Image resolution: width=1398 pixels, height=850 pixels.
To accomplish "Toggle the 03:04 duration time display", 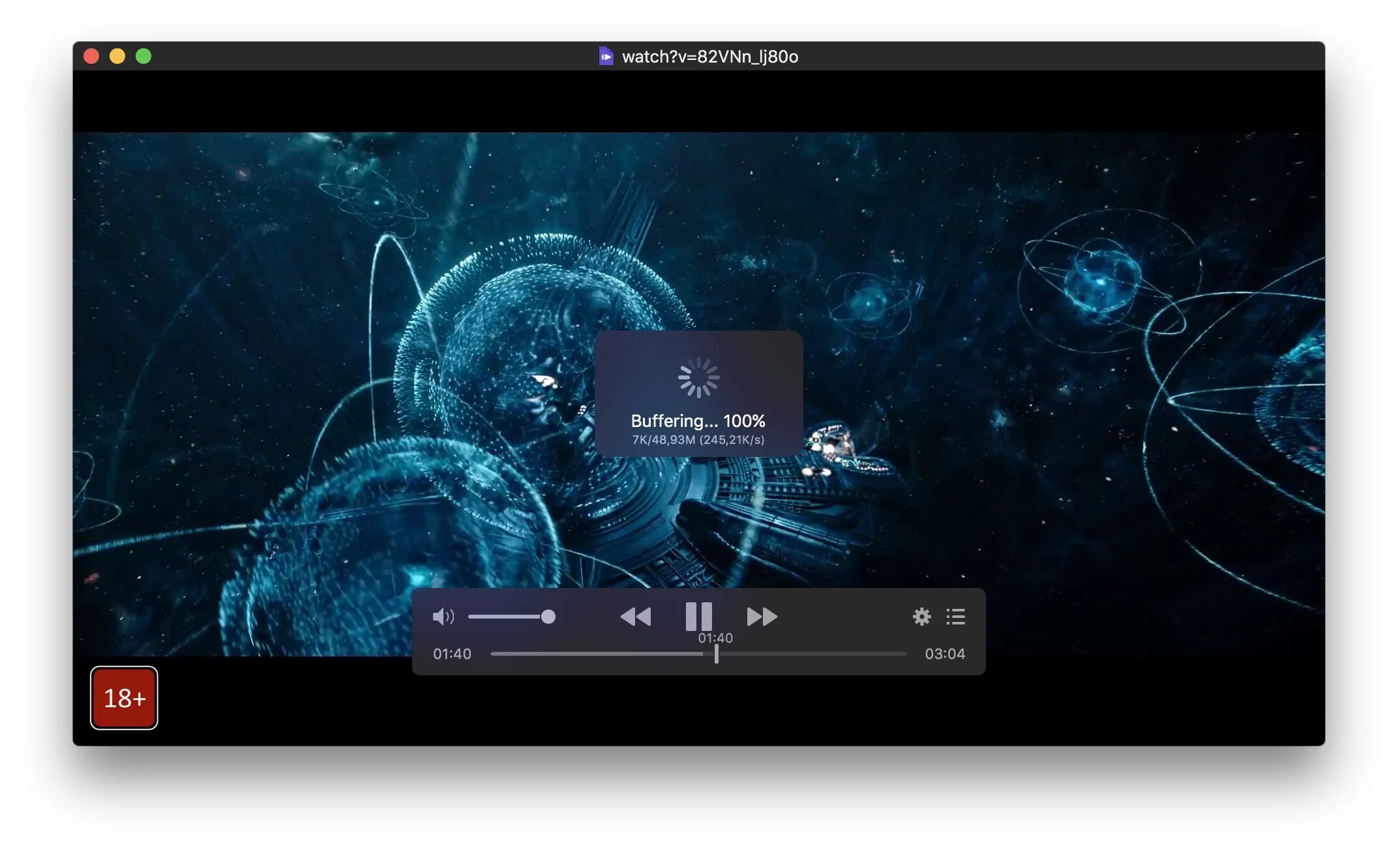I will coord(944,653).
